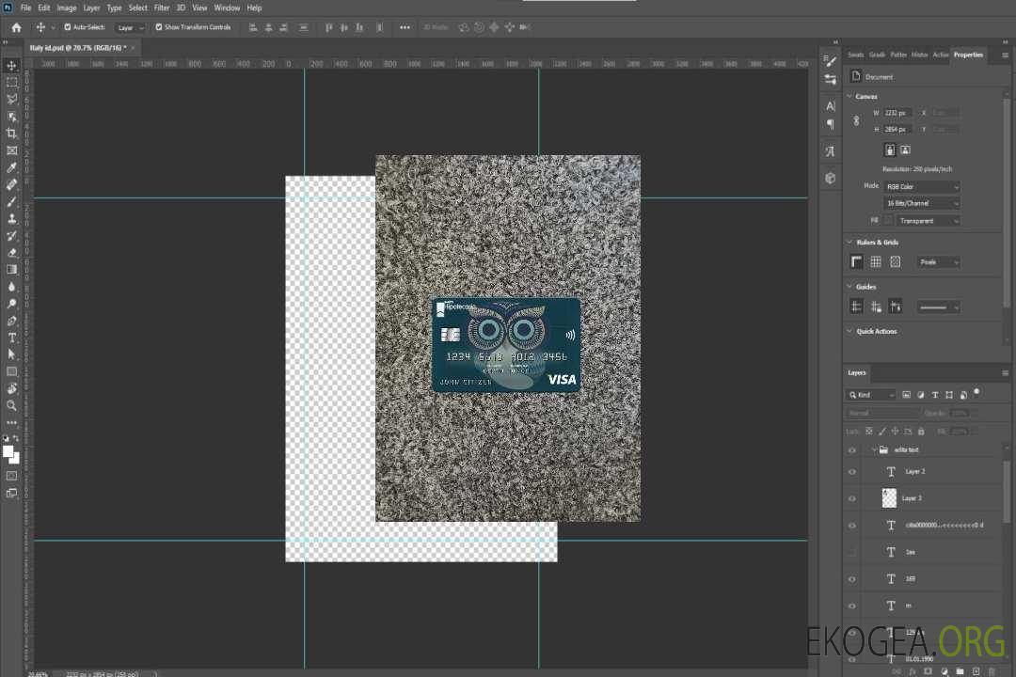The height and width of the screenshot is (677, 1016).
Task: Open the Filter menu
Action: click(x=162, y=8)
